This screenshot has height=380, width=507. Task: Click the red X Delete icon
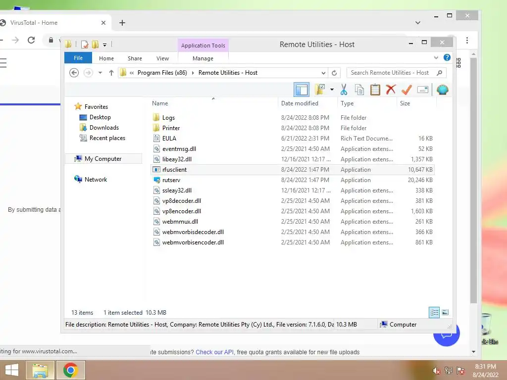(391, 90)
